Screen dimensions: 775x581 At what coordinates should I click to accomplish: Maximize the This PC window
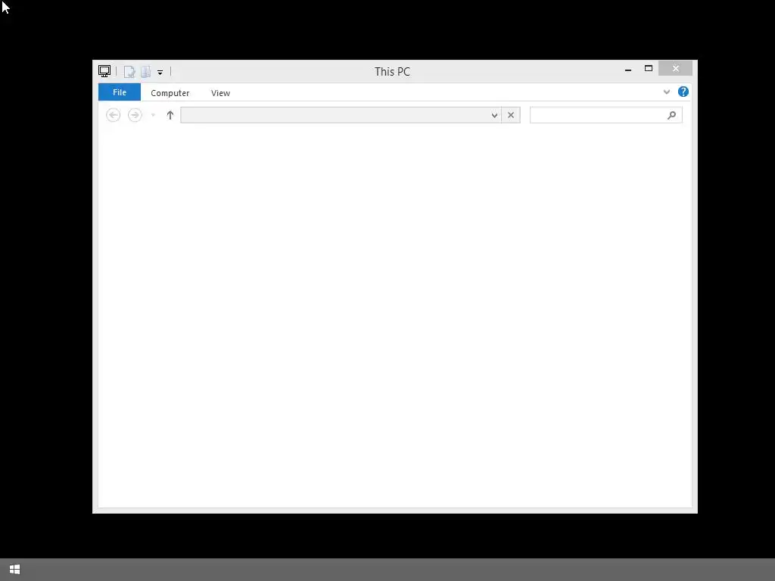pos(649,69)
